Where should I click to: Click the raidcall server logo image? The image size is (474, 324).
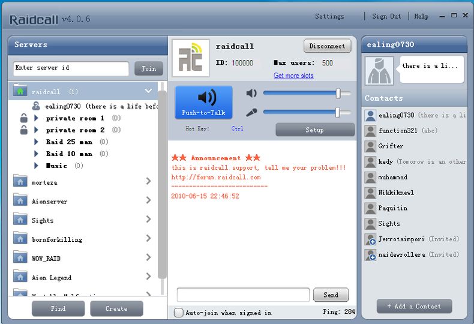(191, 58)
